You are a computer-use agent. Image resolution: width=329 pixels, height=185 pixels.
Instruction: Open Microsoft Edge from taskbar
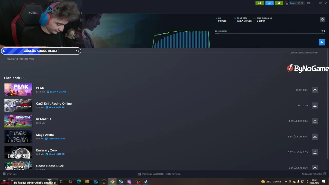coord(79,182)
